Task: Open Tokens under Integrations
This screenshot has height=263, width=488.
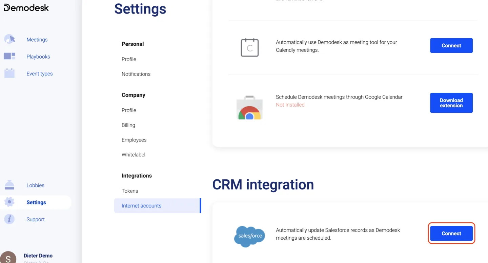Action: tap(130, 191)
